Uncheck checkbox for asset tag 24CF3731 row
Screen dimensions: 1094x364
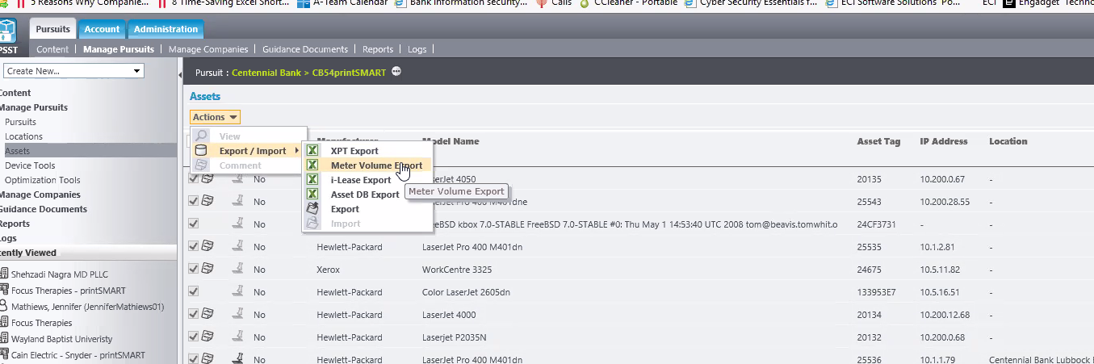[x=194, y=224]
